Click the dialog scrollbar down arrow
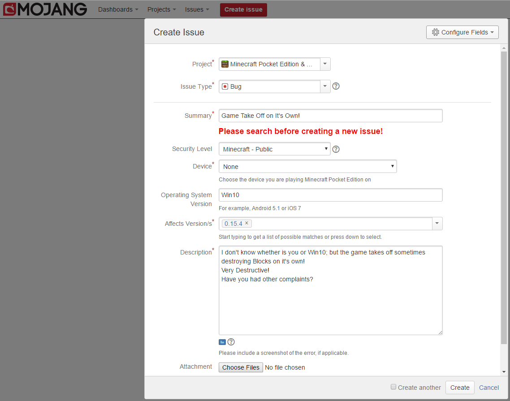 click(x=504, y=372)
